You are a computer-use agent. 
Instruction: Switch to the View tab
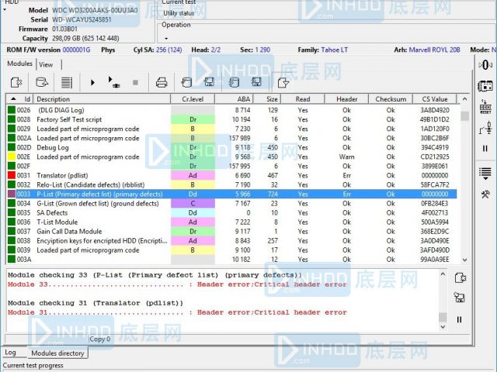pyautogui.click(x=46, y=64)
